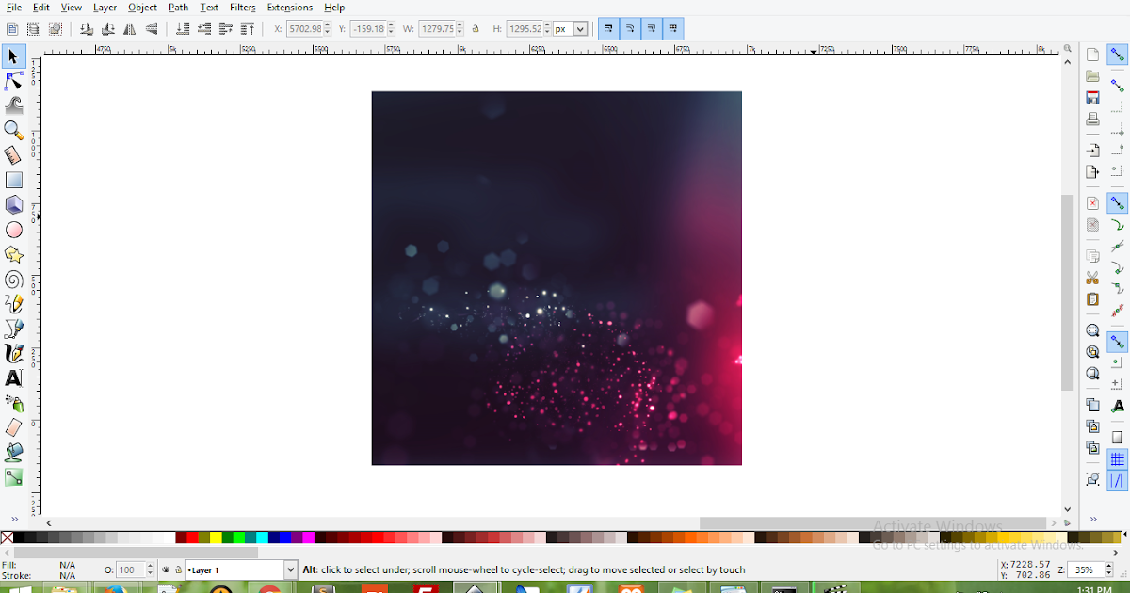This screenshot has width=1130, height=593.
Task: Select the Spiral tool
Action: click(14, 279)
